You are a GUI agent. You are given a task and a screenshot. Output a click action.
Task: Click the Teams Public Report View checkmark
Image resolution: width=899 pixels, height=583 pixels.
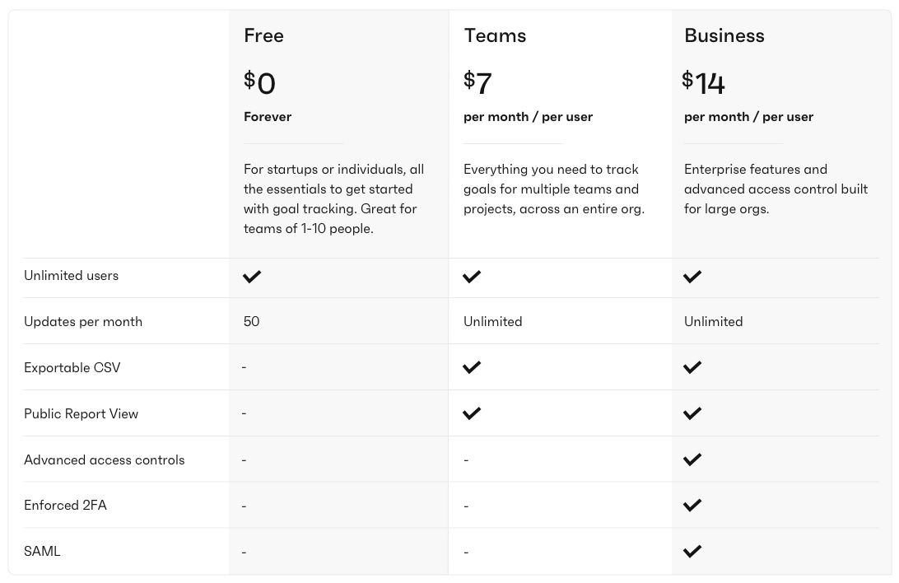(x=472, y=413)
